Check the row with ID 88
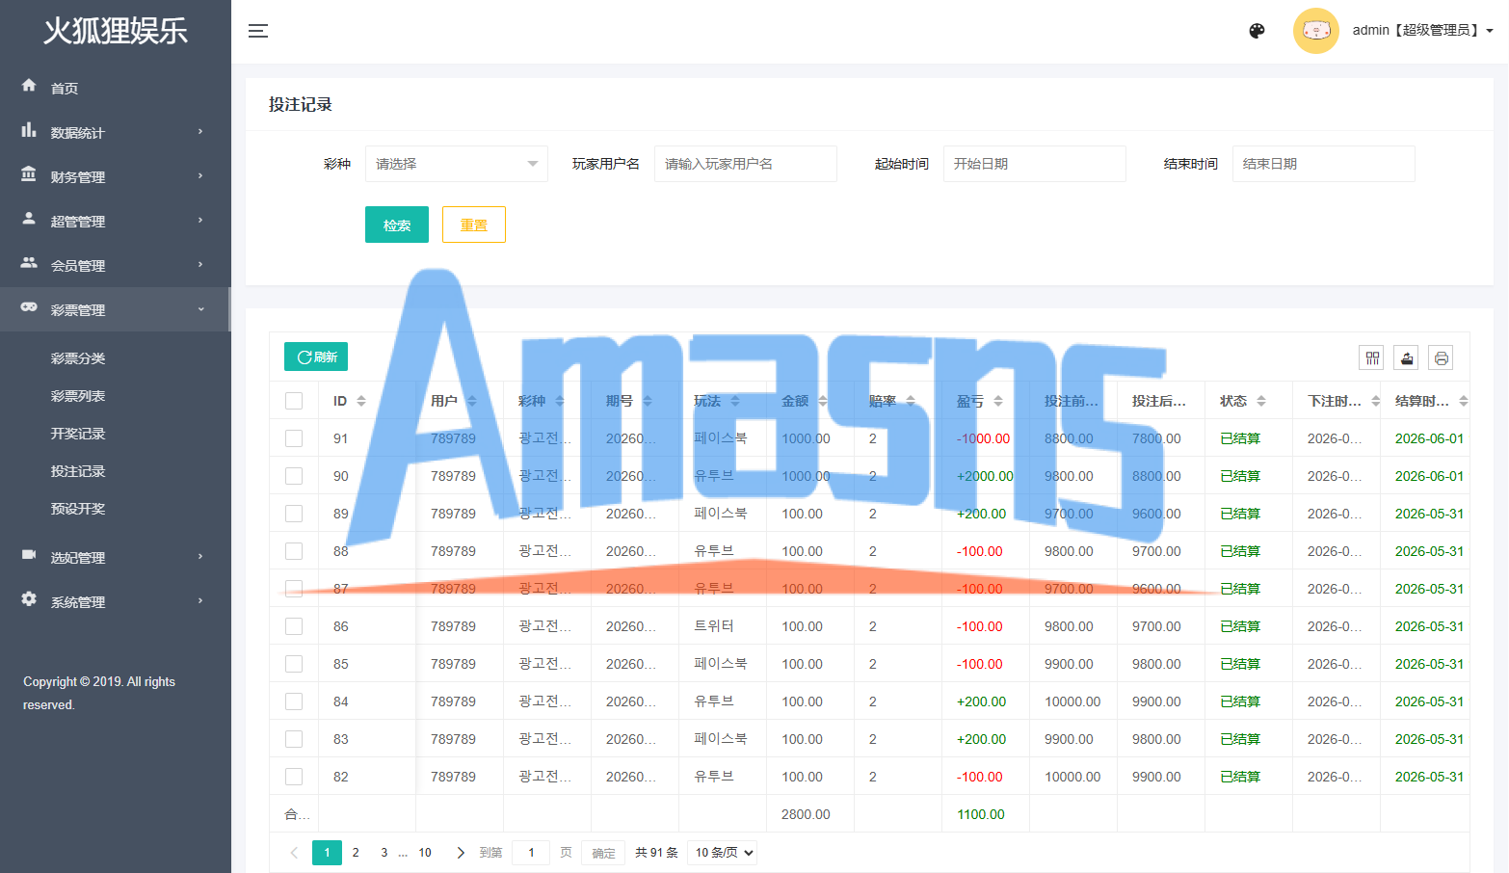The height and width of the screenshot is (873, 1509). tap(294, 551)
